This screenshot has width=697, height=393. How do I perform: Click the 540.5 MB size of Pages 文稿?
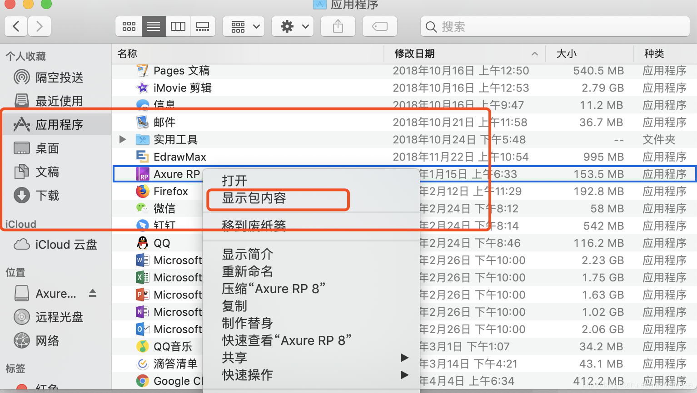coord(598,71)
